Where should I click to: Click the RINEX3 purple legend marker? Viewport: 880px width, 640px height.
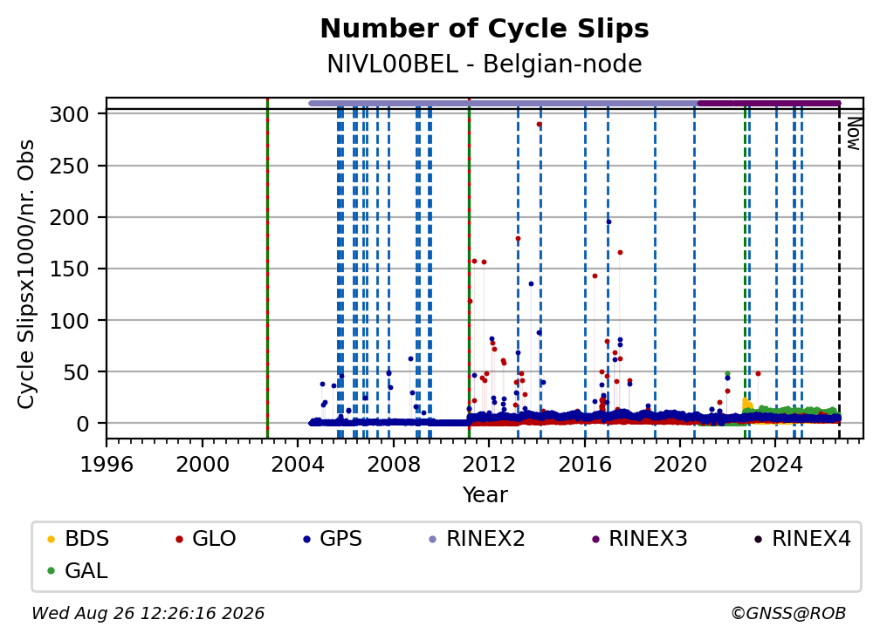[595, 540]
